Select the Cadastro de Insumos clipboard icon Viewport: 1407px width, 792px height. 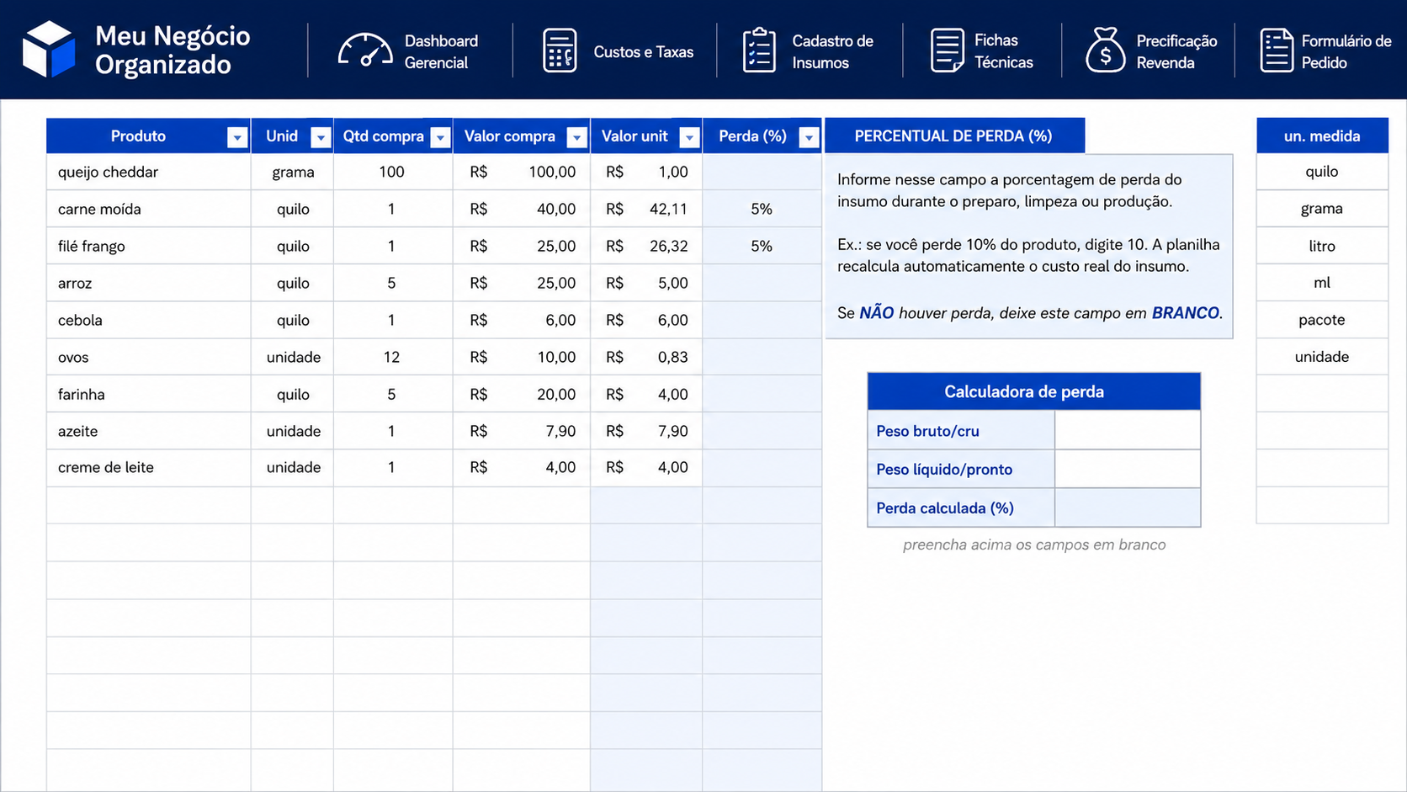[x=759, y=50]
